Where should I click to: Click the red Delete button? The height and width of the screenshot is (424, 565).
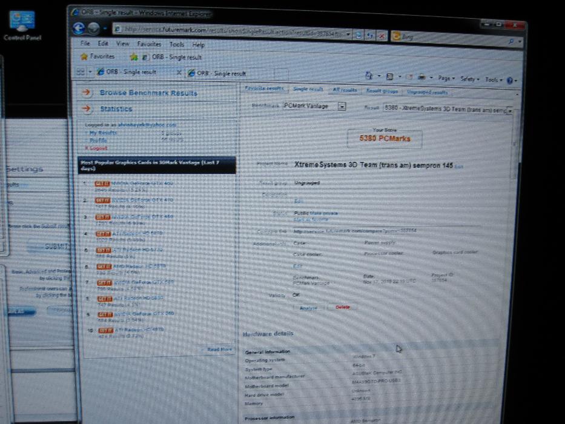point(342,307)
